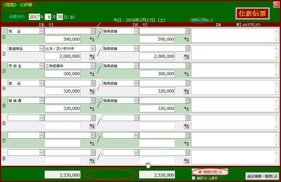Click the 過去摘要一覧閉じる button
Screen dimensions: 281x182
point(262,176)
